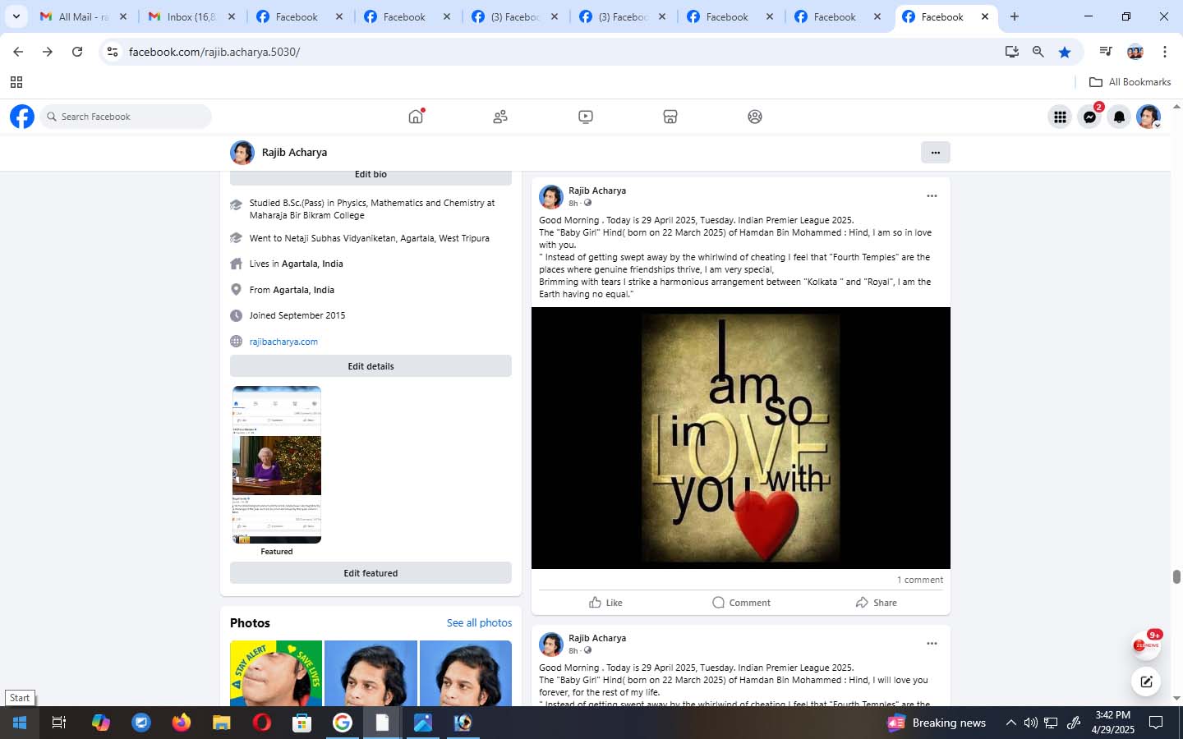
Task: Show hidden system tray icons
Action: pyautogui.click(x=1010, y=723)
